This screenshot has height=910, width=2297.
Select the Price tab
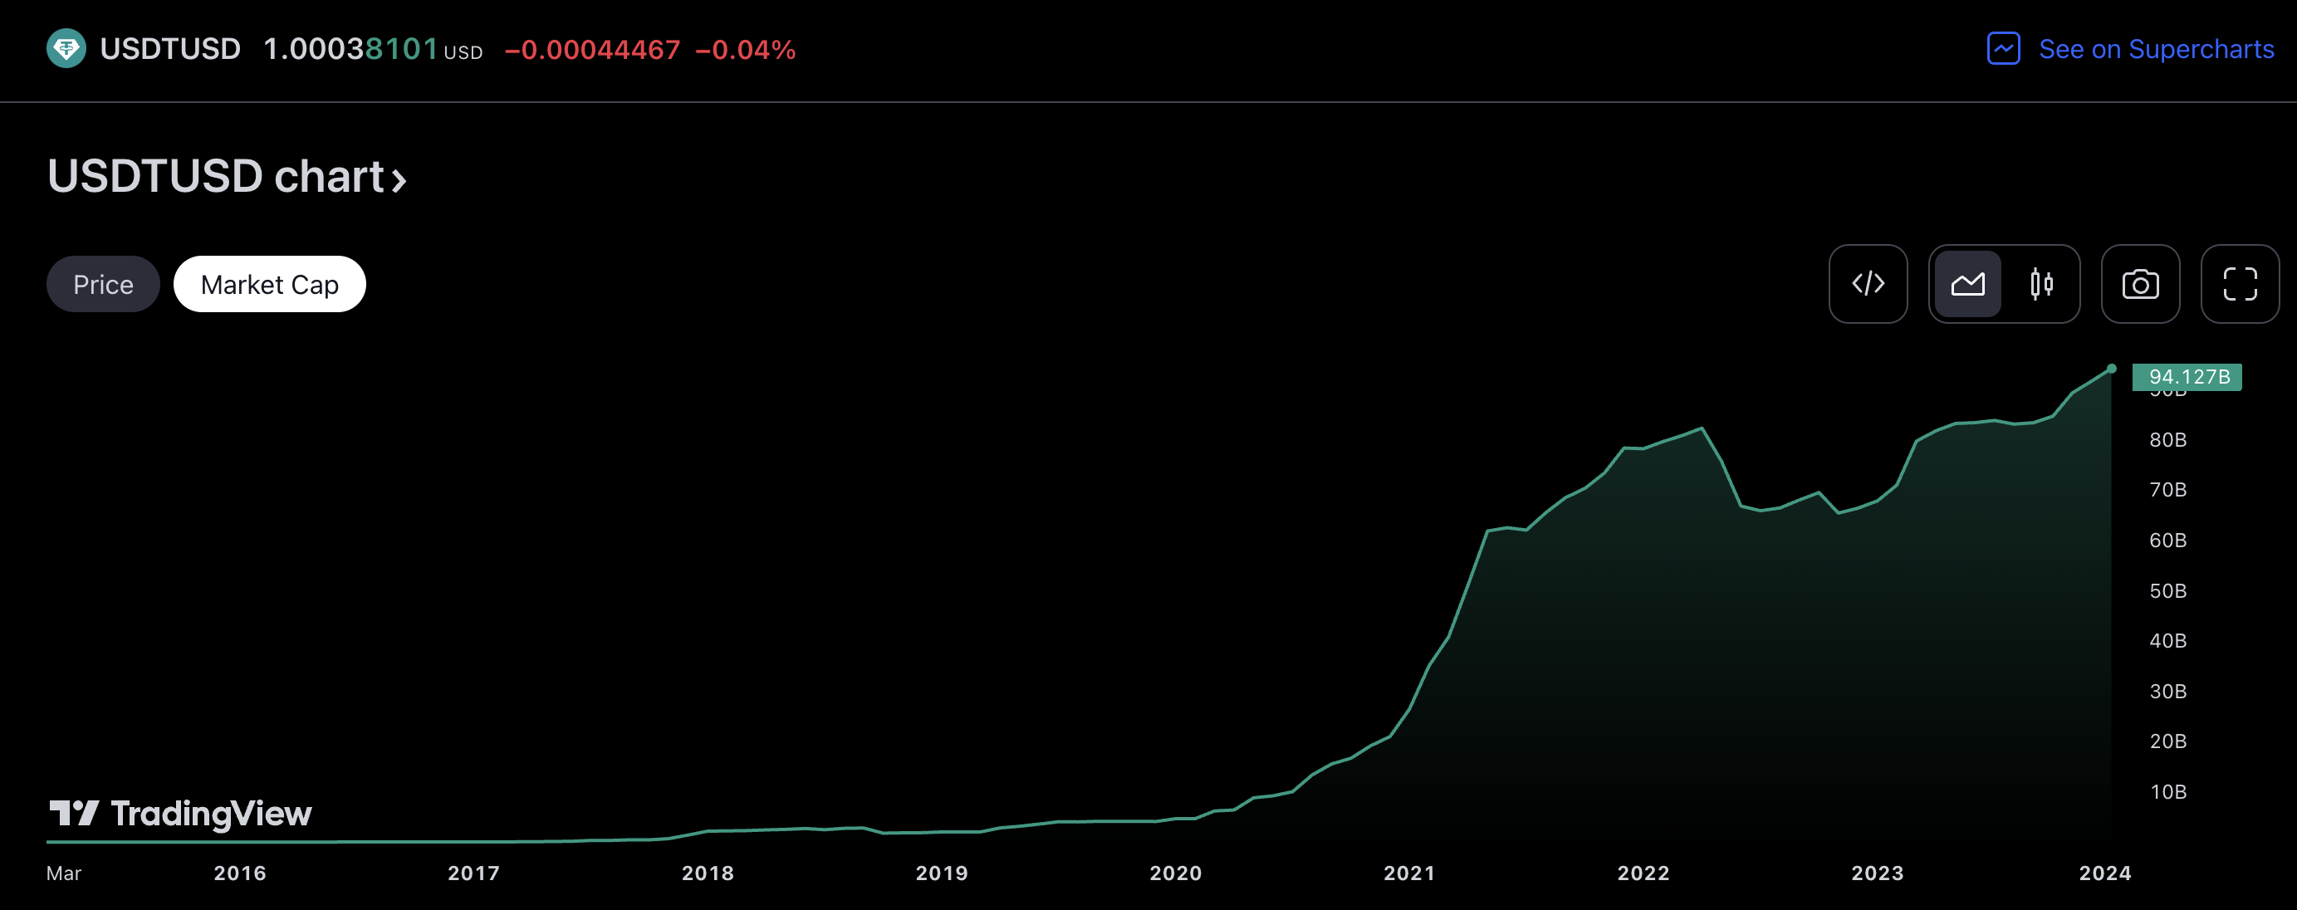[104, 284]
